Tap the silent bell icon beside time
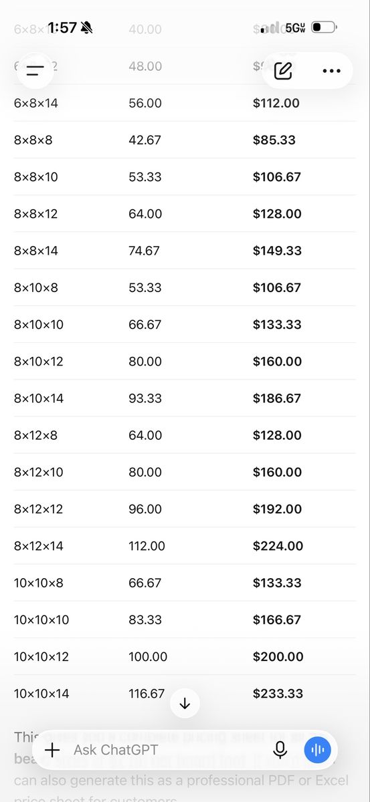 [86, 27]
